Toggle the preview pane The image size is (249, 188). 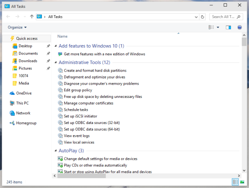coord(228,28)
